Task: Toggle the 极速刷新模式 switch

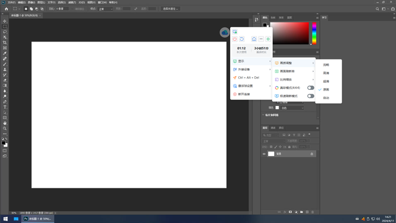Action: [x=311, y=96]
